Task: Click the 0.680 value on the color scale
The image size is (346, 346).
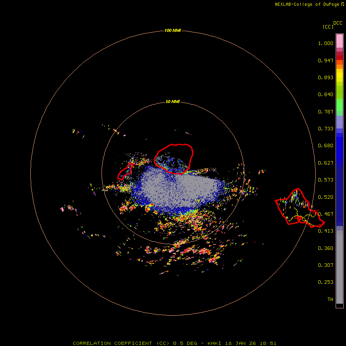Action: tap(326, 146)
